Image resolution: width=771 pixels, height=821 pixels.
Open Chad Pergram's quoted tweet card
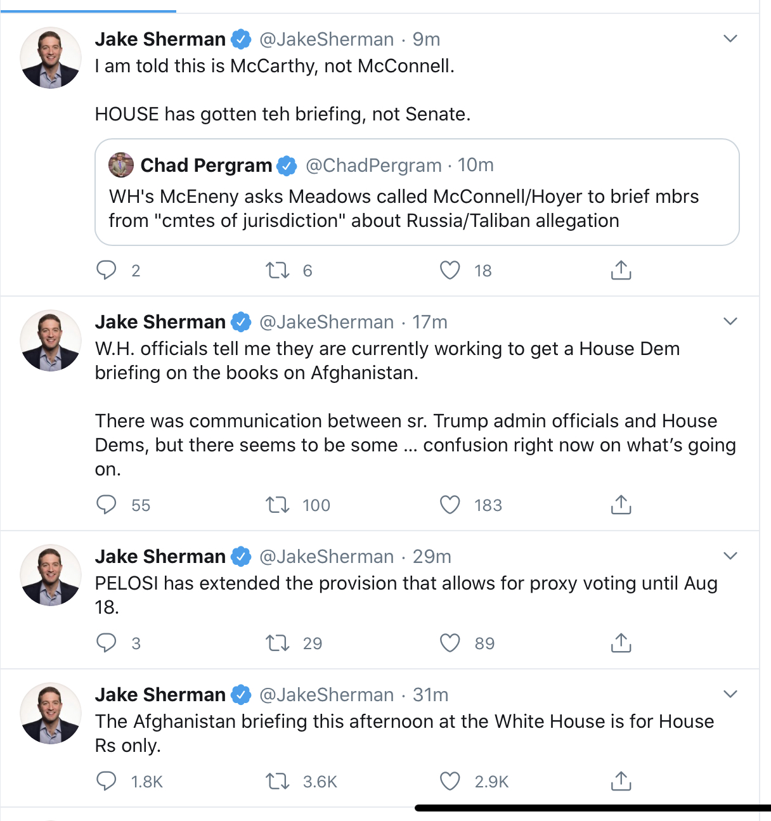pyautogui.click(x=417, y=208)
